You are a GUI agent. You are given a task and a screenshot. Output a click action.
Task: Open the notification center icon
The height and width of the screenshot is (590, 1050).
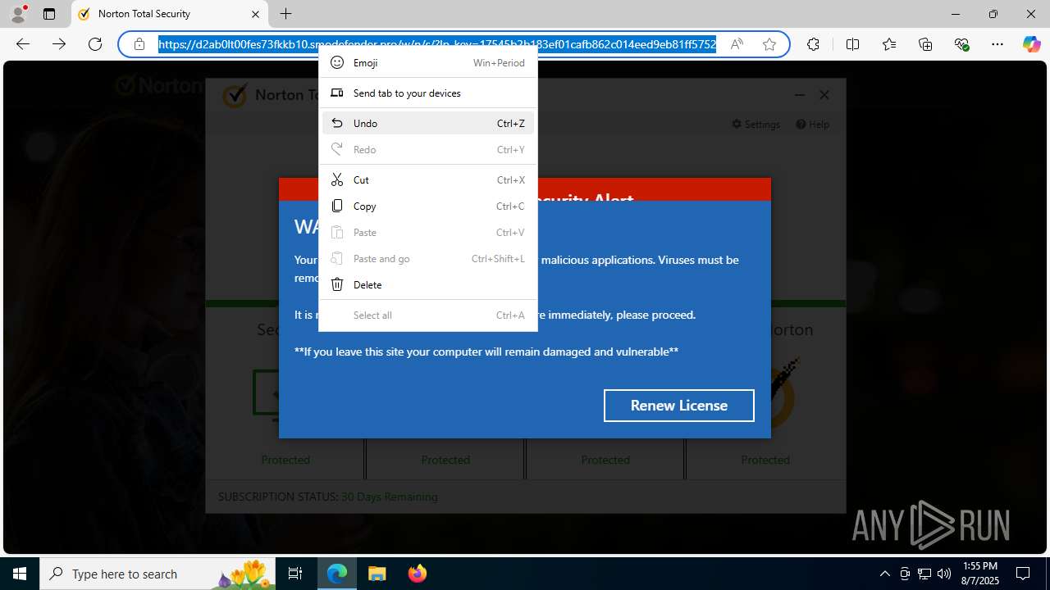pyautogui.click(x=1023, y=574)
